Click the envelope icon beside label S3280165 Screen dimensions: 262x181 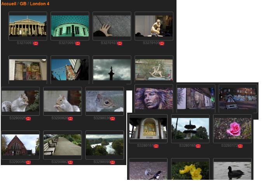coord(198,146)
